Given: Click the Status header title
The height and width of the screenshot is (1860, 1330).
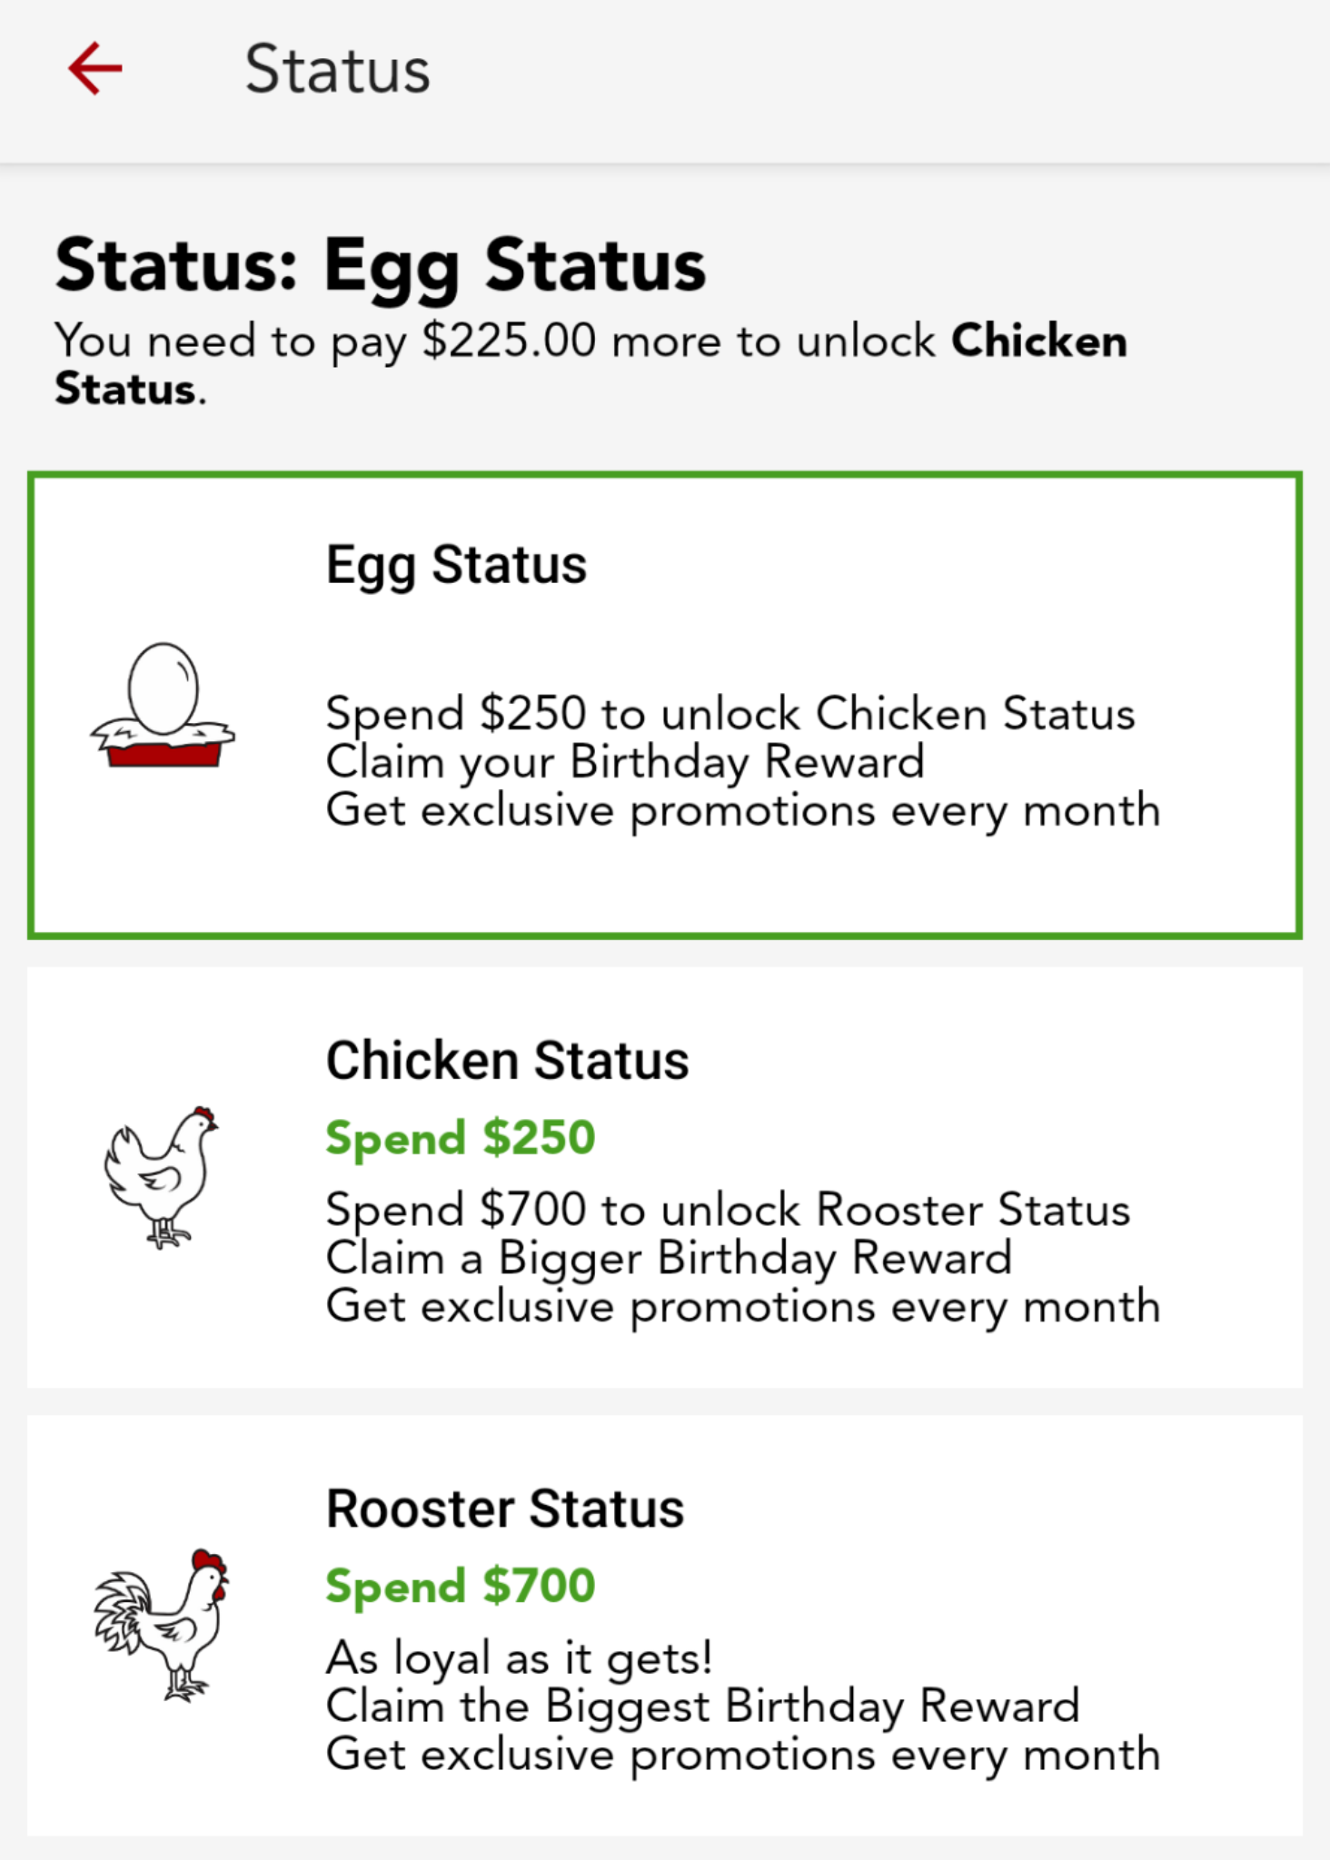Looking at the screenshot, I should (x=337, y=70).
